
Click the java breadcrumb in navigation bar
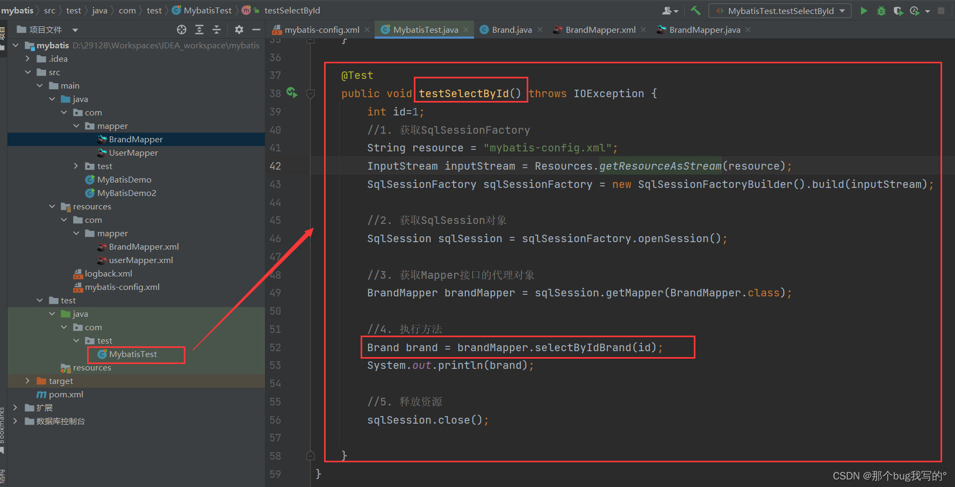99,10
